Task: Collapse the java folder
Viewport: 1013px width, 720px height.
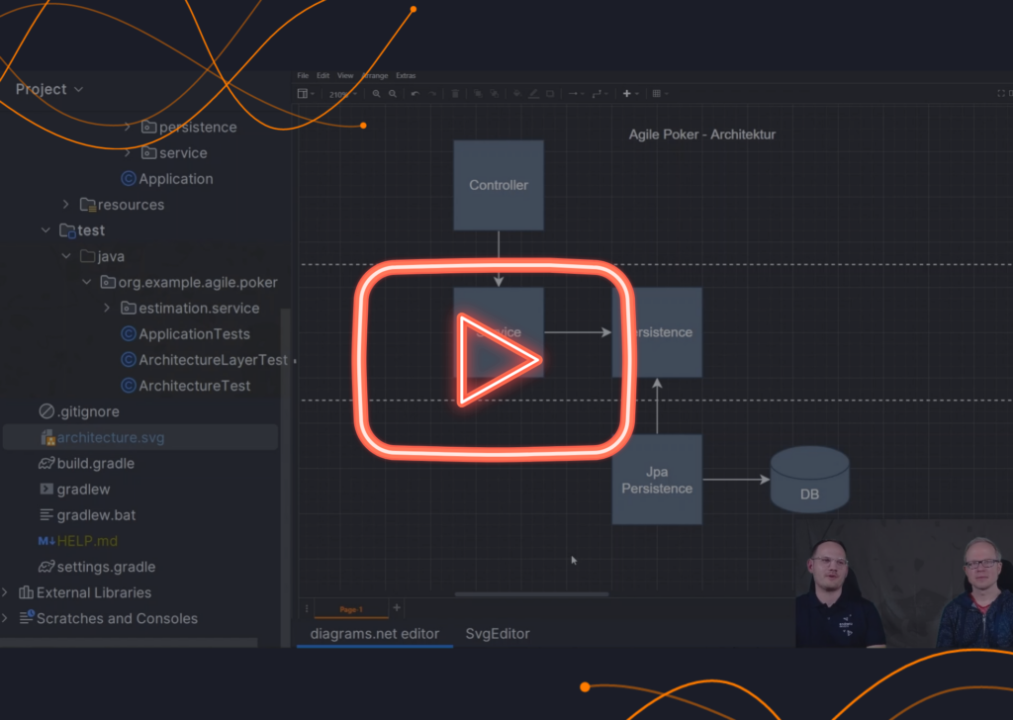Action: pyautogui.click(x=66, y=256)
